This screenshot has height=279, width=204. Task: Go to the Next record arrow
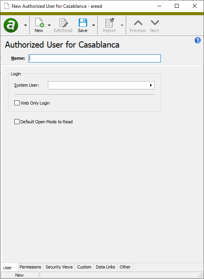point(155,23)
